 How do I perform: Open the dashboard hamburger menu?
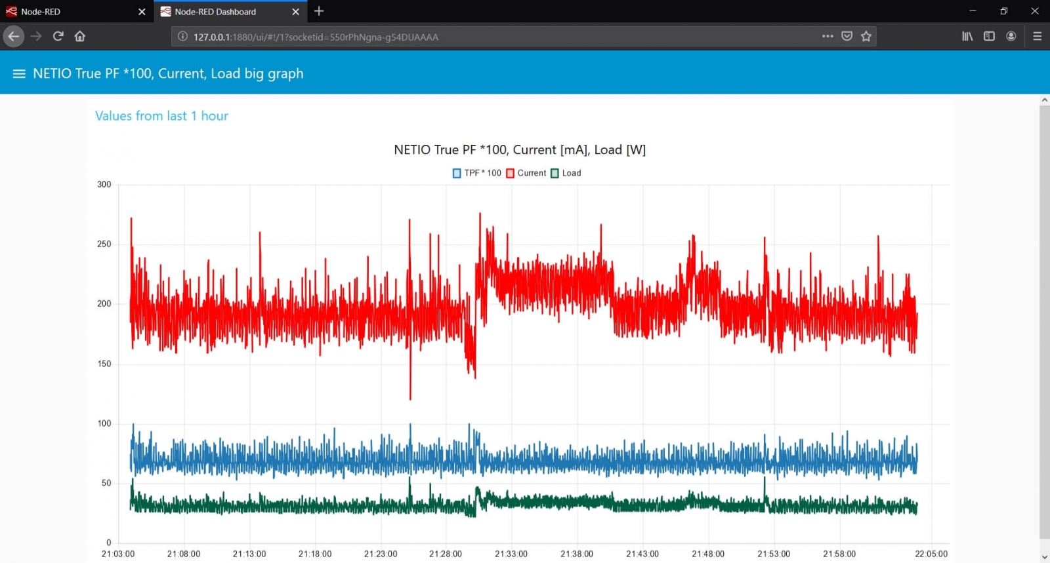click(19, 74)
